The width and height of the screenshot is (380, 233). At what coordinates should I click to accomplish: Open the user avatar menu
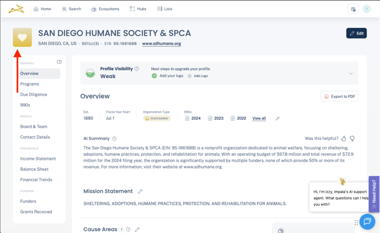tap(367, 9)
